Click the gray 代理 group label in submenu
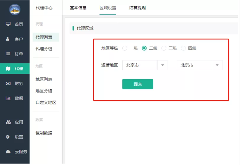Image resolution: width=240 pixels, height=165 pixels. click(39, 24)
